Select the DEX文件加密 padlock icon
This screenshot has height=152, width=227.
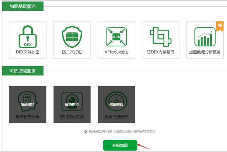click(x=28, y=36)
